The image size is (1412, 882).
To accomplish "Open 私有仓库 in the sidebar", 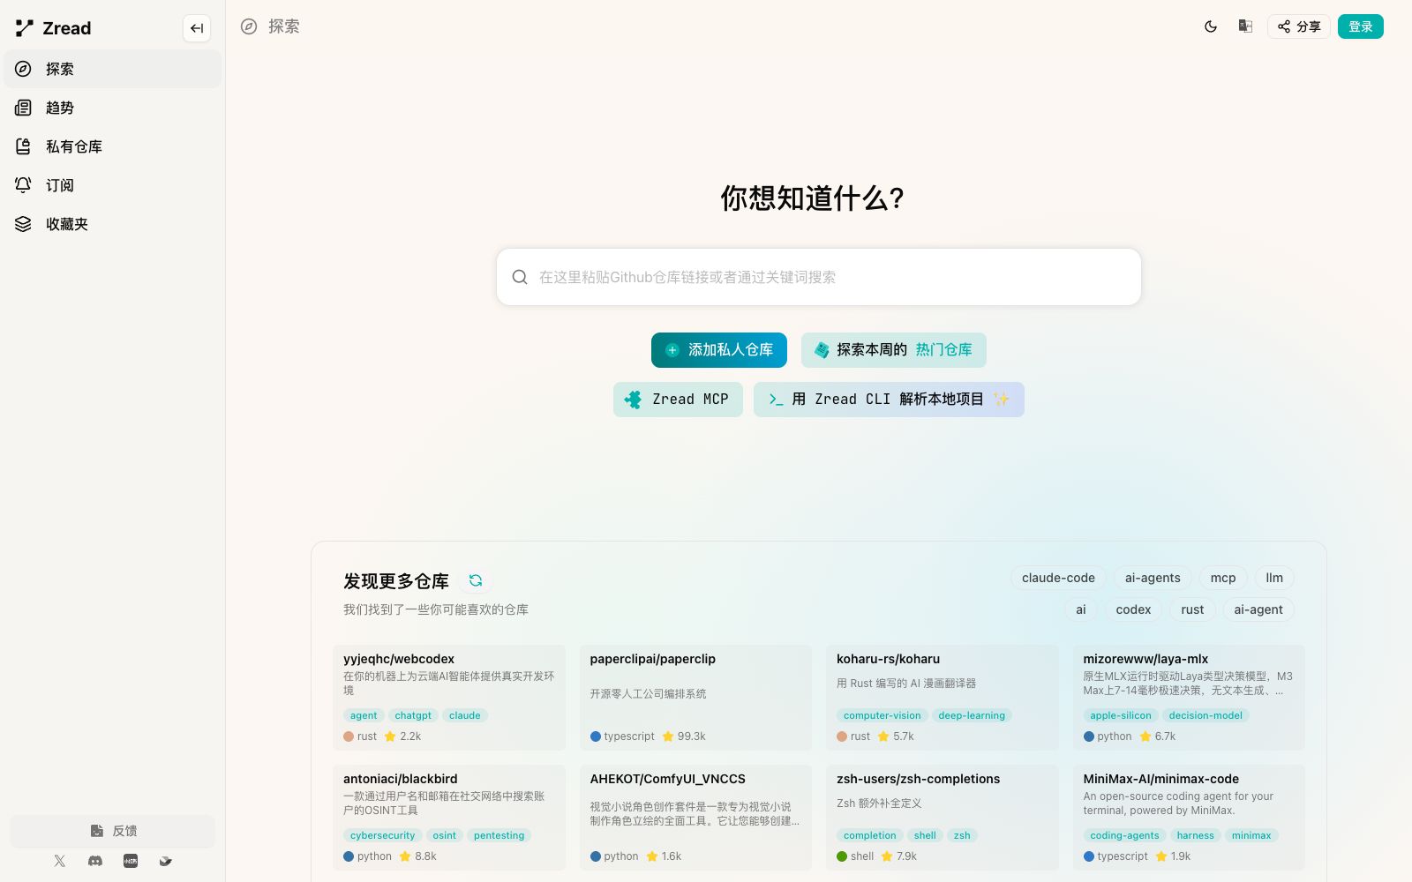I will pyautogui.click(x=113, y=146).
